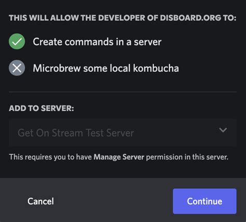Viewport: 246px width, 222px height.
Task: Click the ADD TO SERVER heading
Action: [42, 108]
